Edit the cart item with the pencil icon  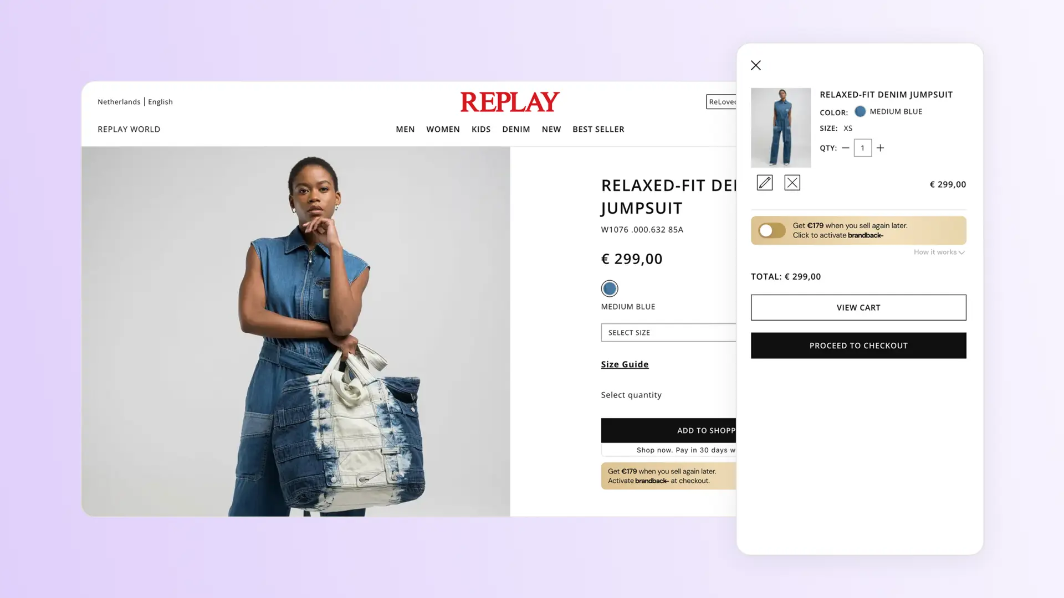[765, 183]
